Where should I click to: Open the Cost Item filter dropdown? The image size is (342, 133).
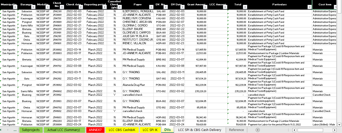[335, 7]
